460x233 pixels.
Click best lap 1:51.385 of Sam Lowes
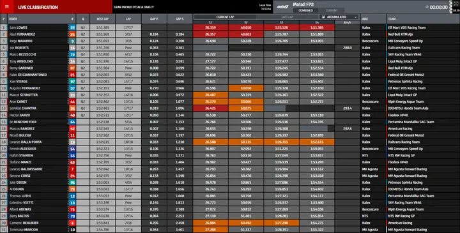click(103, 27)
